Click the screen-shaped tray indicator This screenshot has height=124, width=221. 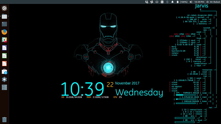tap(157, 2)
